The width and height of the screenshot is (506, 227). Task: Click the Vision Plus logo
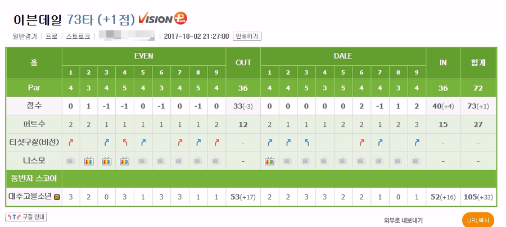point(164,18)
